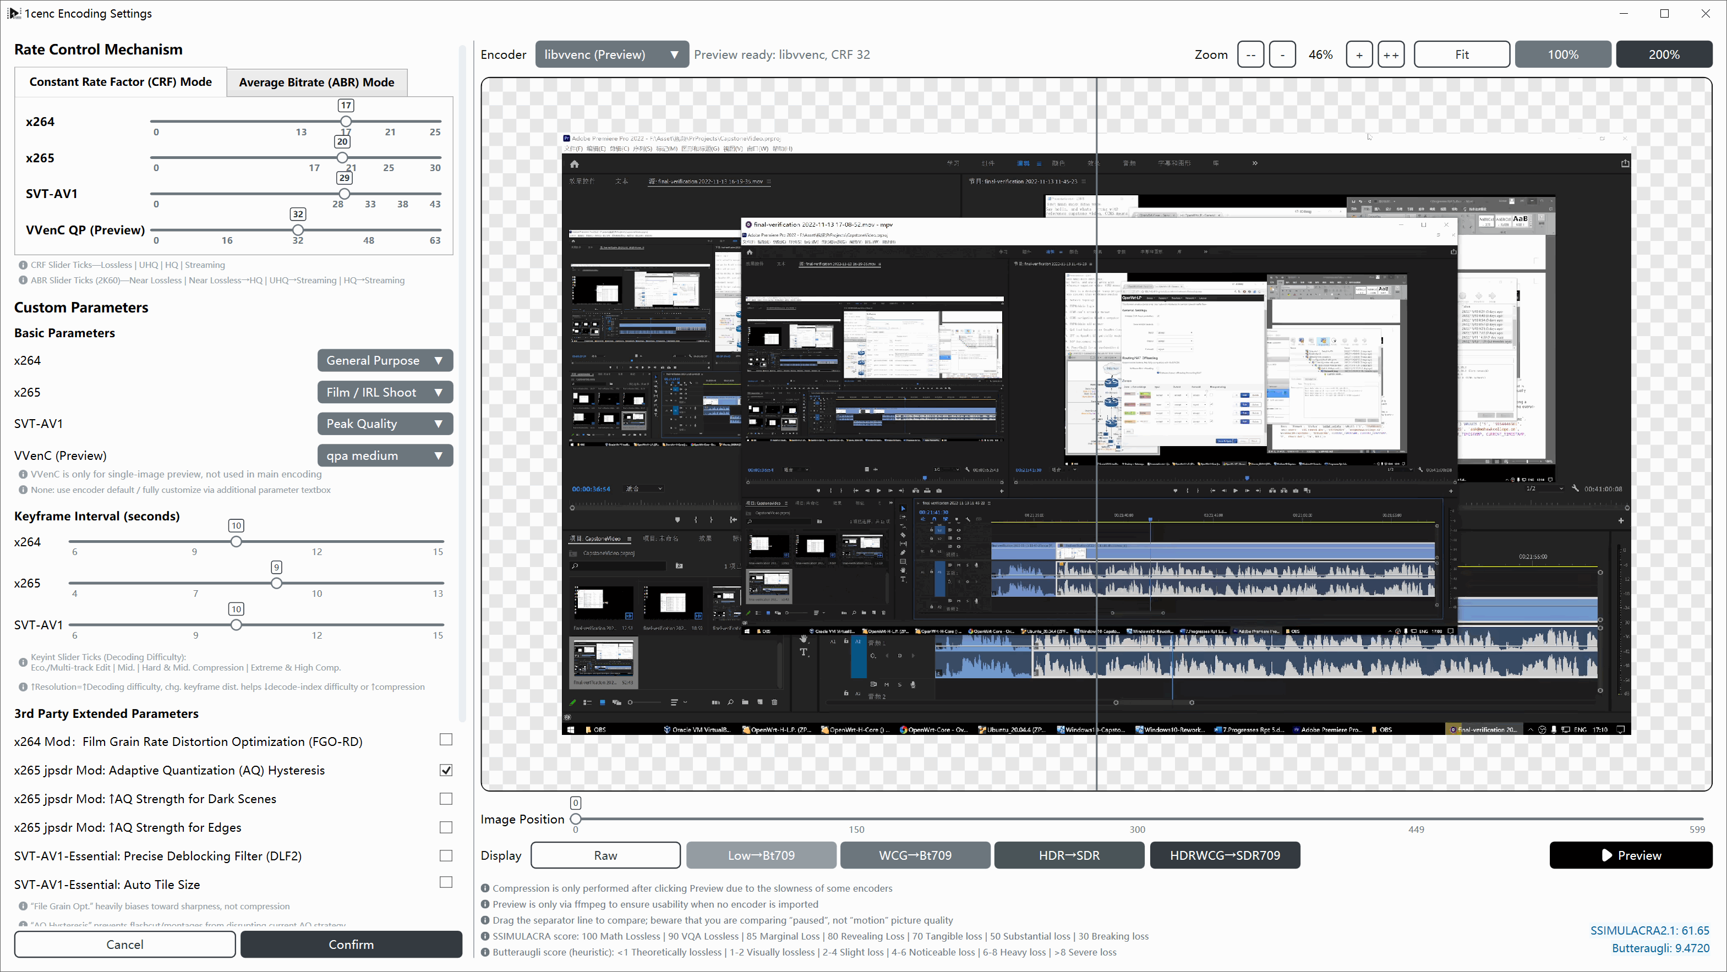Click the x265 CRF slider handle
Image resolution: width=1727 pixels, height=972 pixels.
(342, 157)
